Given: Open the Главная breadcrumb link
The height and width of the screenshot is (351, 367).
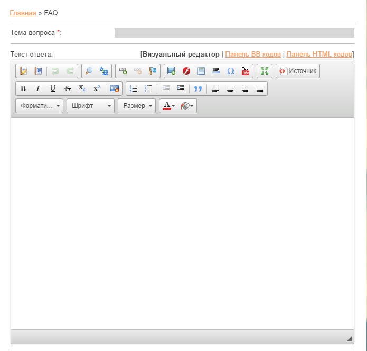Looking at the screenshot, I should [23, 13].
